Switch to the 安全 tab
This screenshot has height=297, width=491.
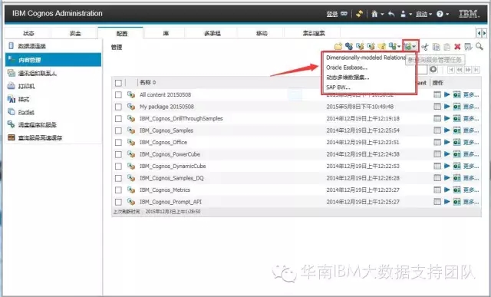[x=75, y=33]
